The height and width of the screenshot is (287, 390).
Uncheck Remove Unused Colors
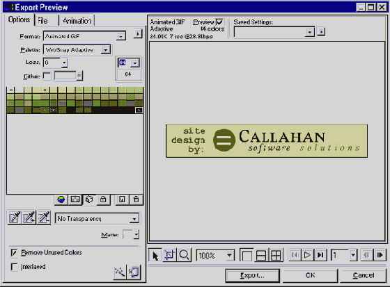pos(14,253)
